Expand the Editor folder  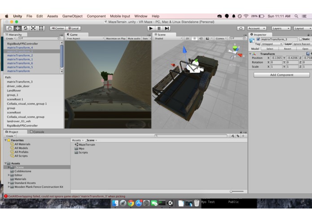(9, 175)
